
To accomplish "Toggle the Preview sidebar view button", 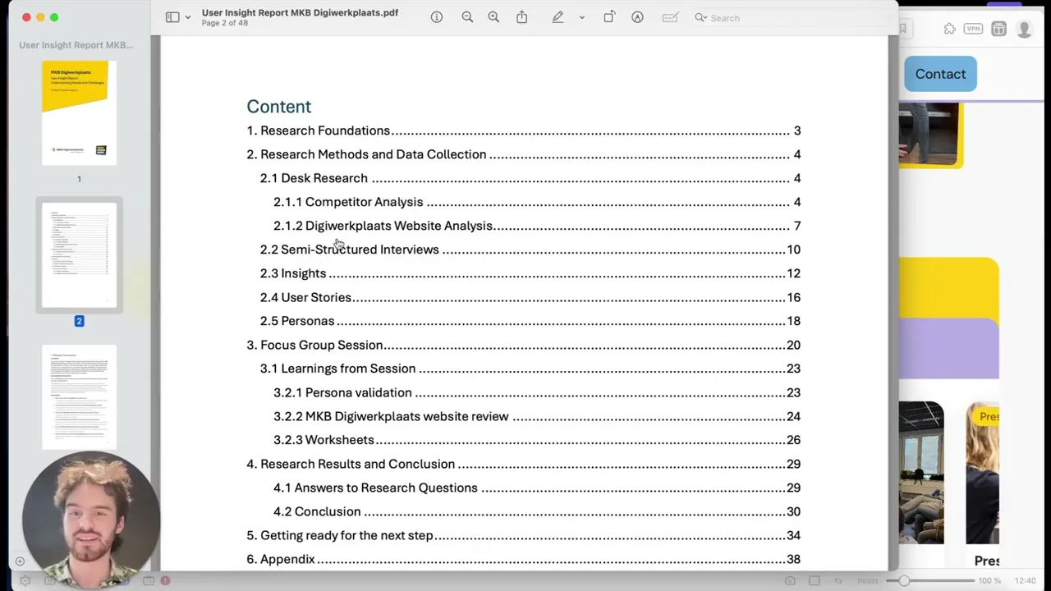I will pyautogui.click(x=172, y=17).
